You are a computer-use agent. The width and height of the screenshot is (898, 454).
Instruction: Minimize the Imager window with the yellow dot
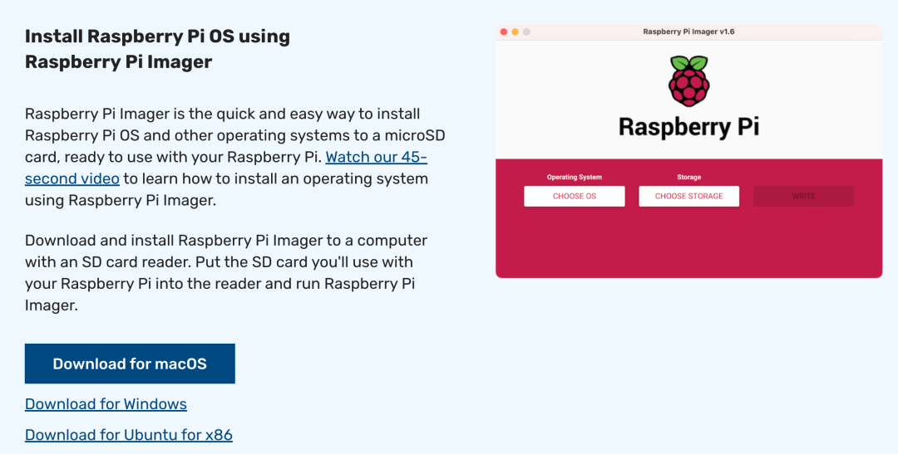[516, 32]
